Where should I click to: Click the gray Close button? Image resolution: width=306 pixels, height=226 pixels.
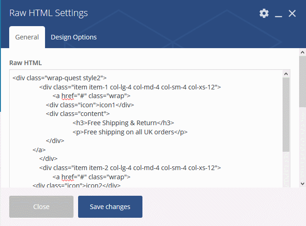pyautogui.click(x=41, y=207)
